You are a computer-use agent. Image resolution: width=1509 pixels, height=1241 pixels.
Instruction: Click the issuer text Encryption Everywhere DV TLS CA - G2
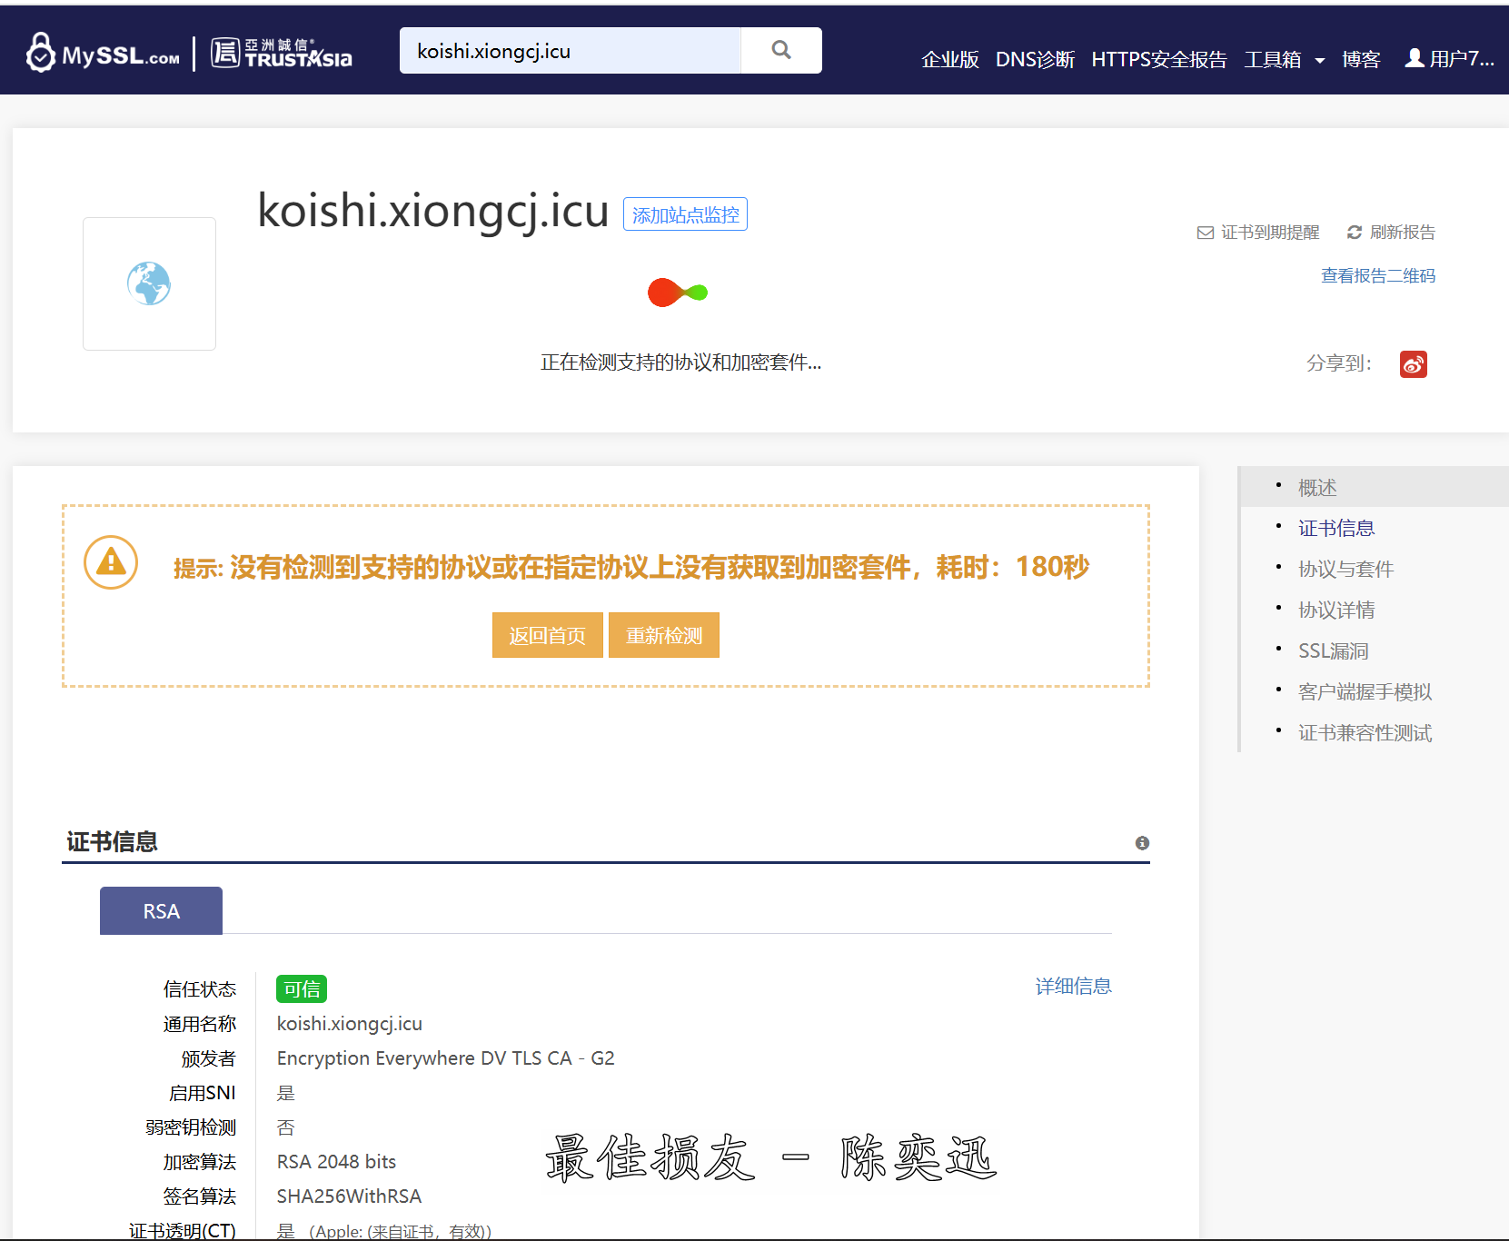(x=445, y=1058)
